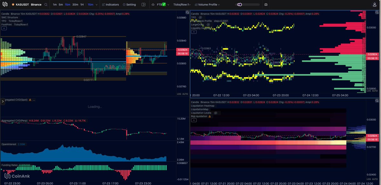This screenshot has width=381, height=185.
Task: Select the 1m timeframe
Action: [x=55, y=5]
